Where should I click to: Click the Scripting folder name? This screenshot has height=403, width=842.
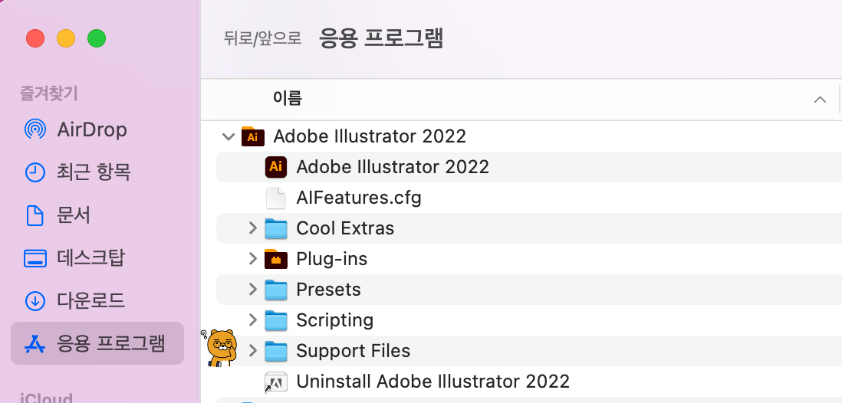[335, 320]
